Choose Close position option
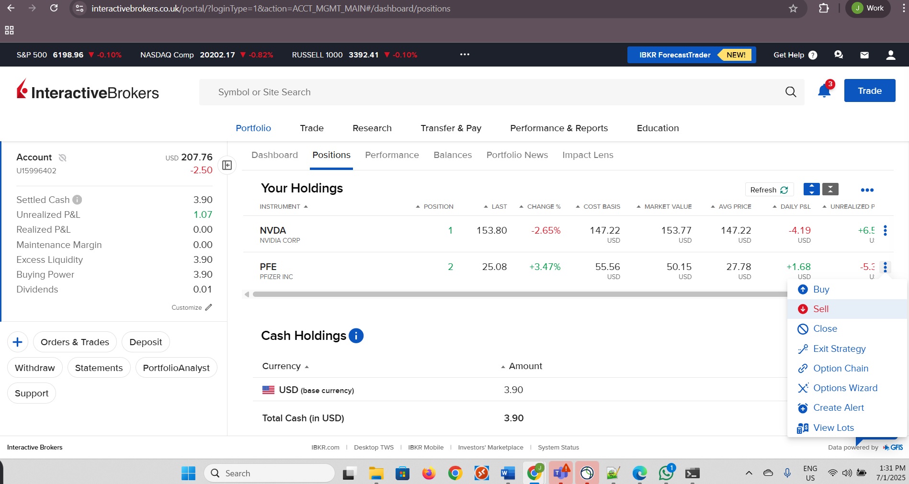The width and height of the screenshot is (909, 484). pos(847,329)
